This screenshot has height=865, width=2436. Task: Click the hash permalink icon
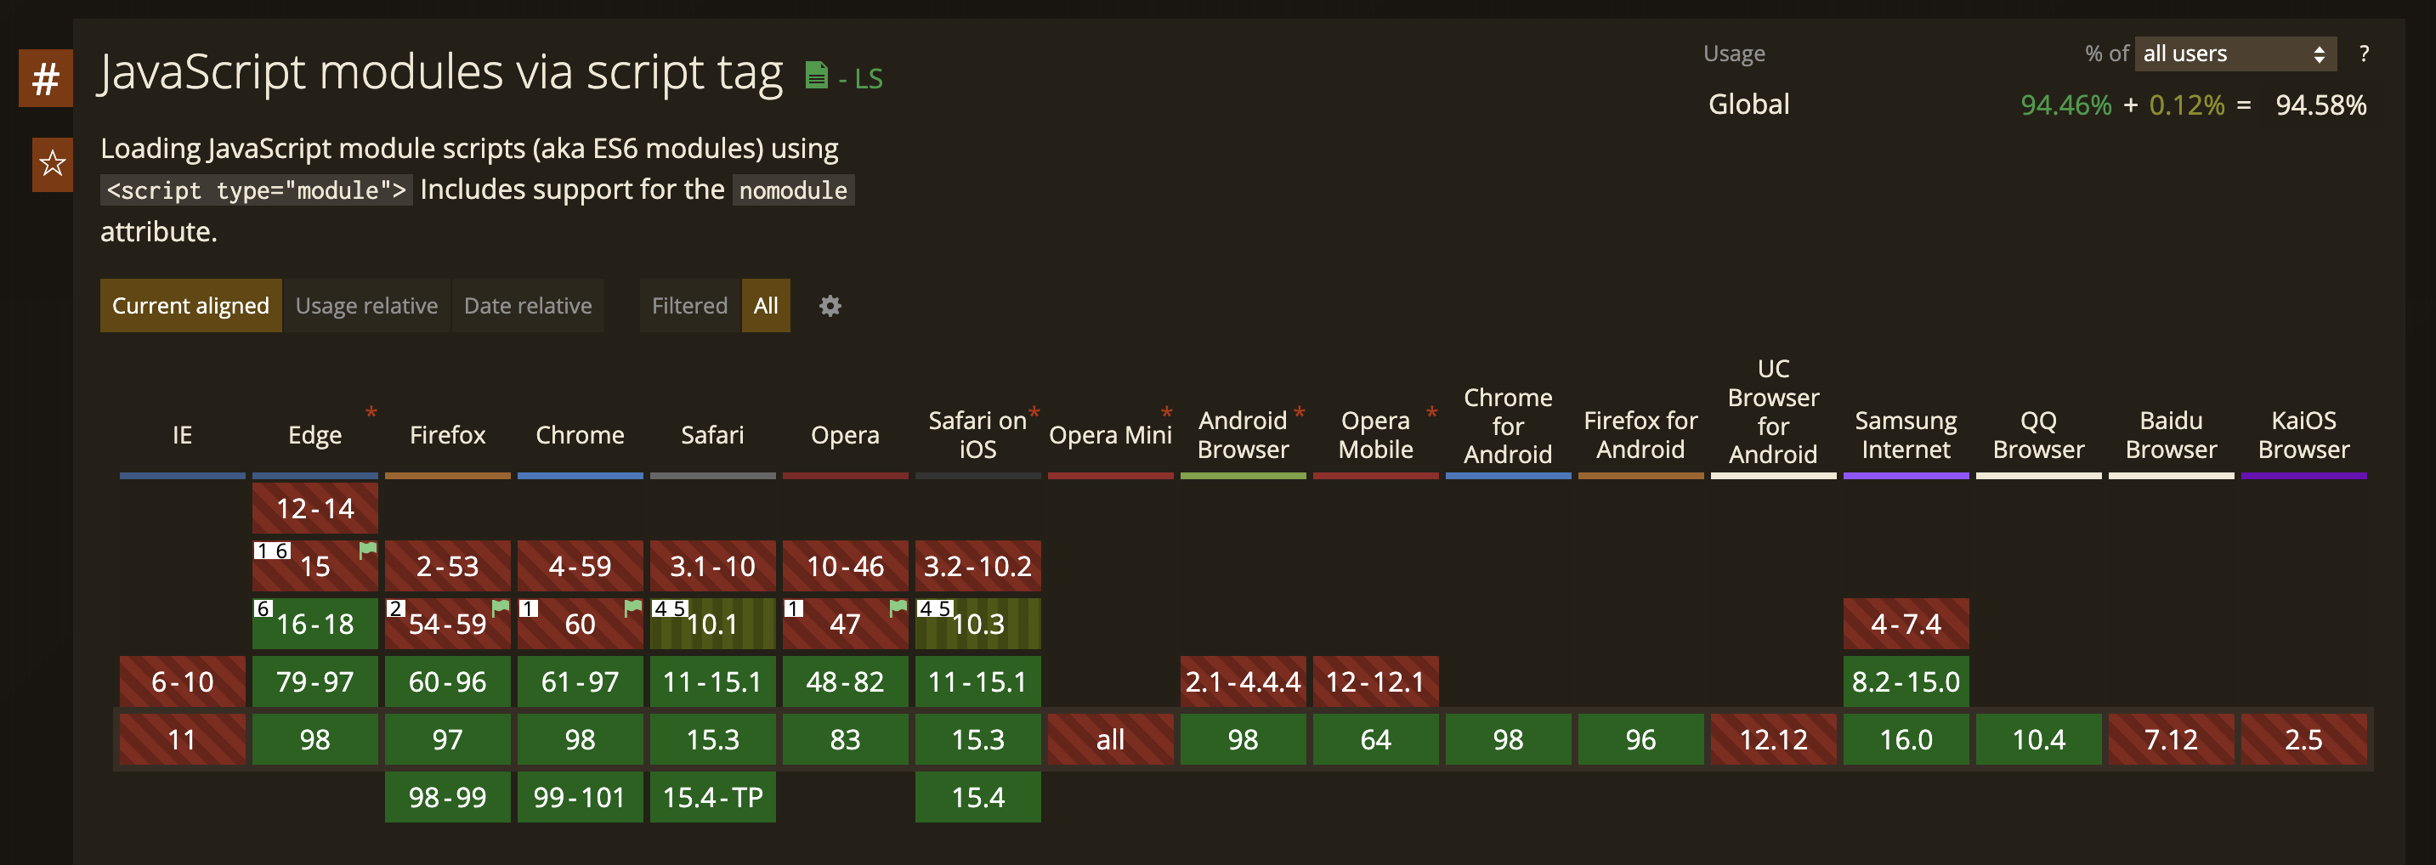click(45, 78)
